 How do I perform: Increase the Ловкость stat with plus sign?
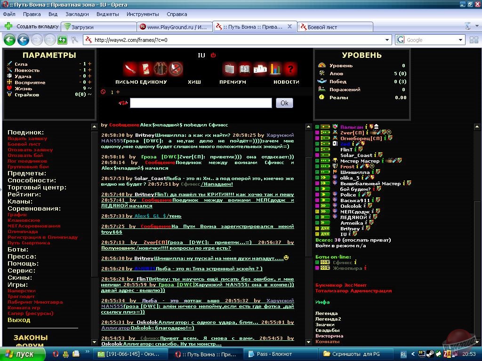(89, 70)
